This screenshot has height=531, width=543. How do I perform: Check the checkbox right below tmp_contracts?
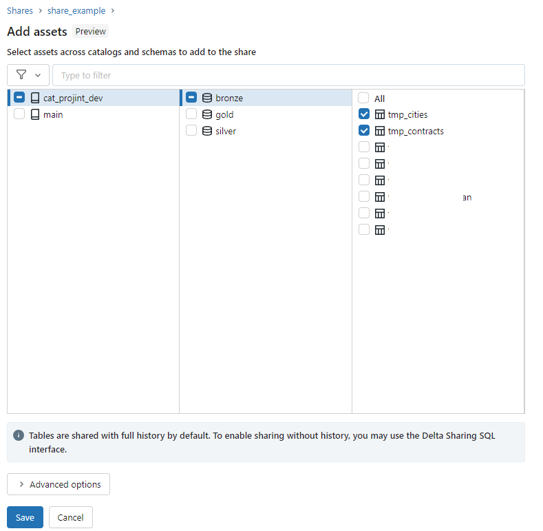[364, 147]
